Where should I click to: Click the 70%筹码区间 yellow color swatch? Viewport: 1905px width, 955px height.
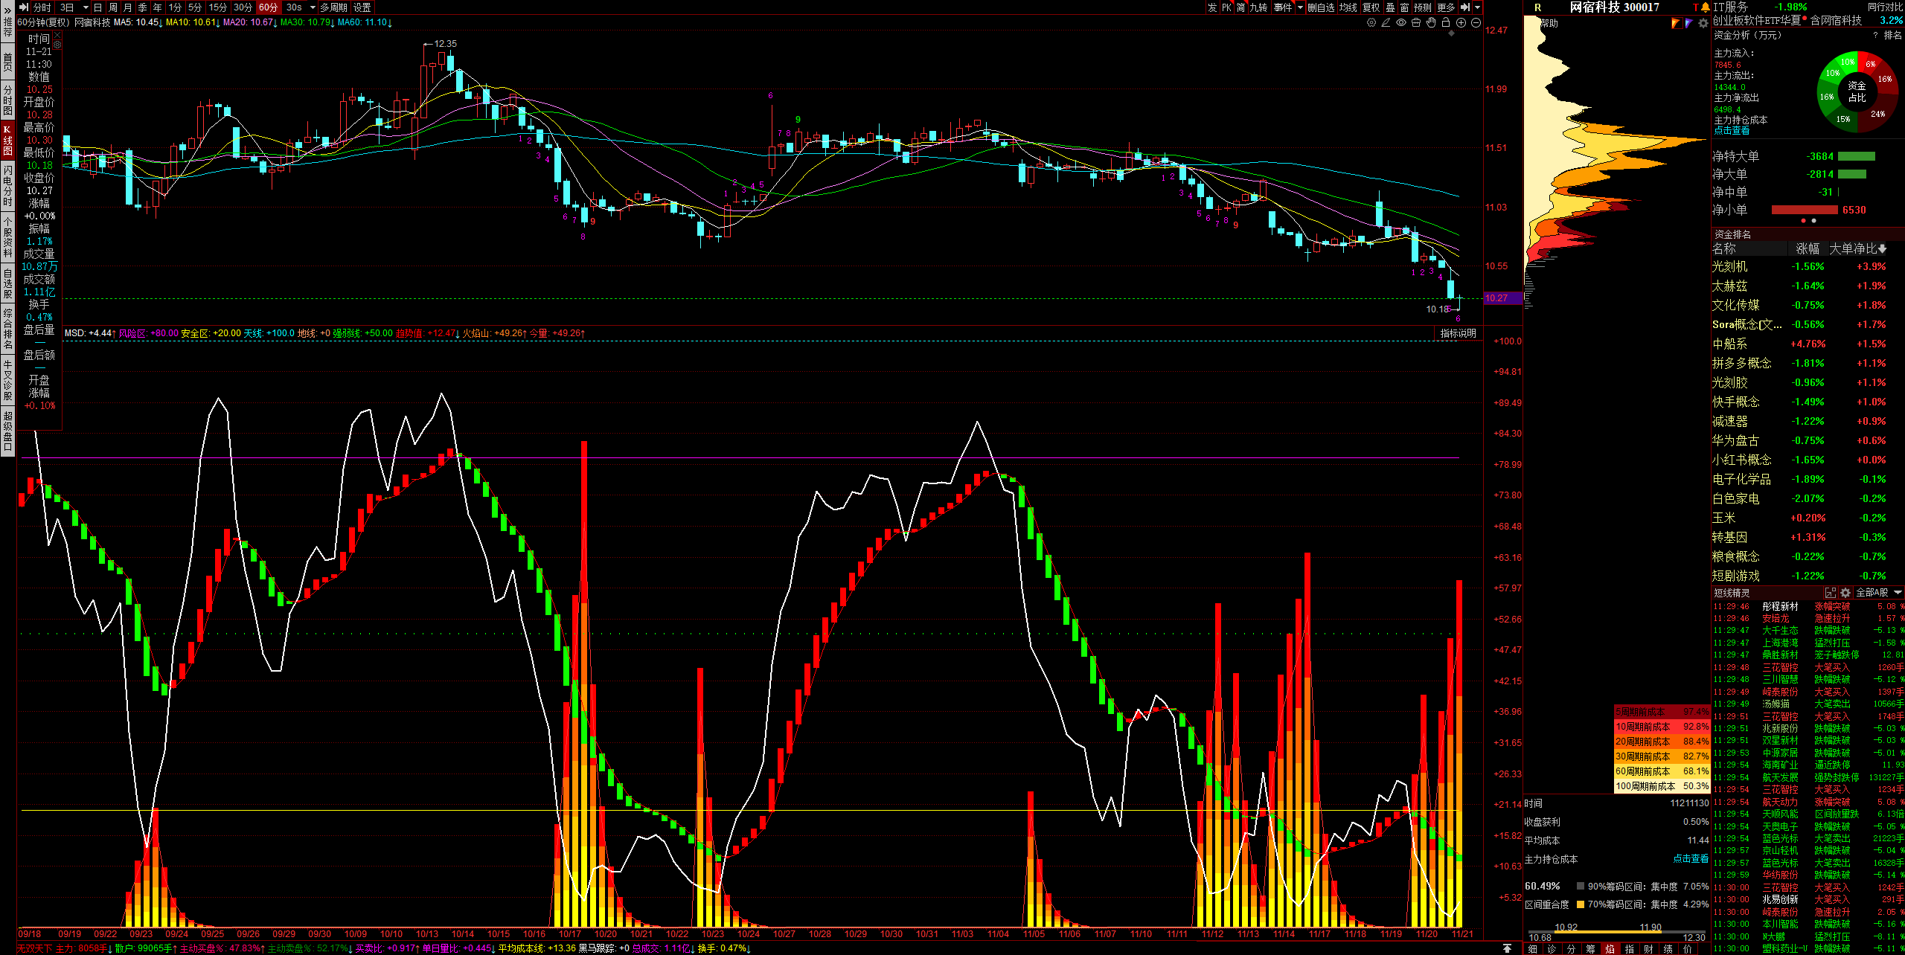[1581, 904]
